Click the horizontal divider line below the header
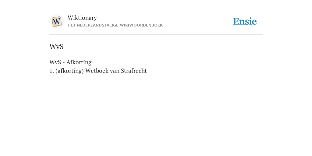Viewport: 312px width, 156px height. (156, 35)
